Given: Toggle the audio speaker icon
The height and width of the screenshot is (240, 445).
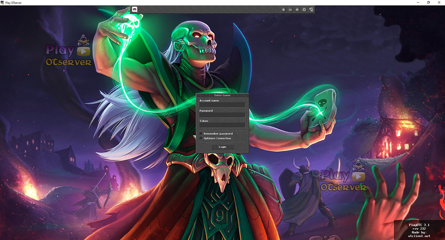Looking at the screenshot, I should [x=297, y=10].
